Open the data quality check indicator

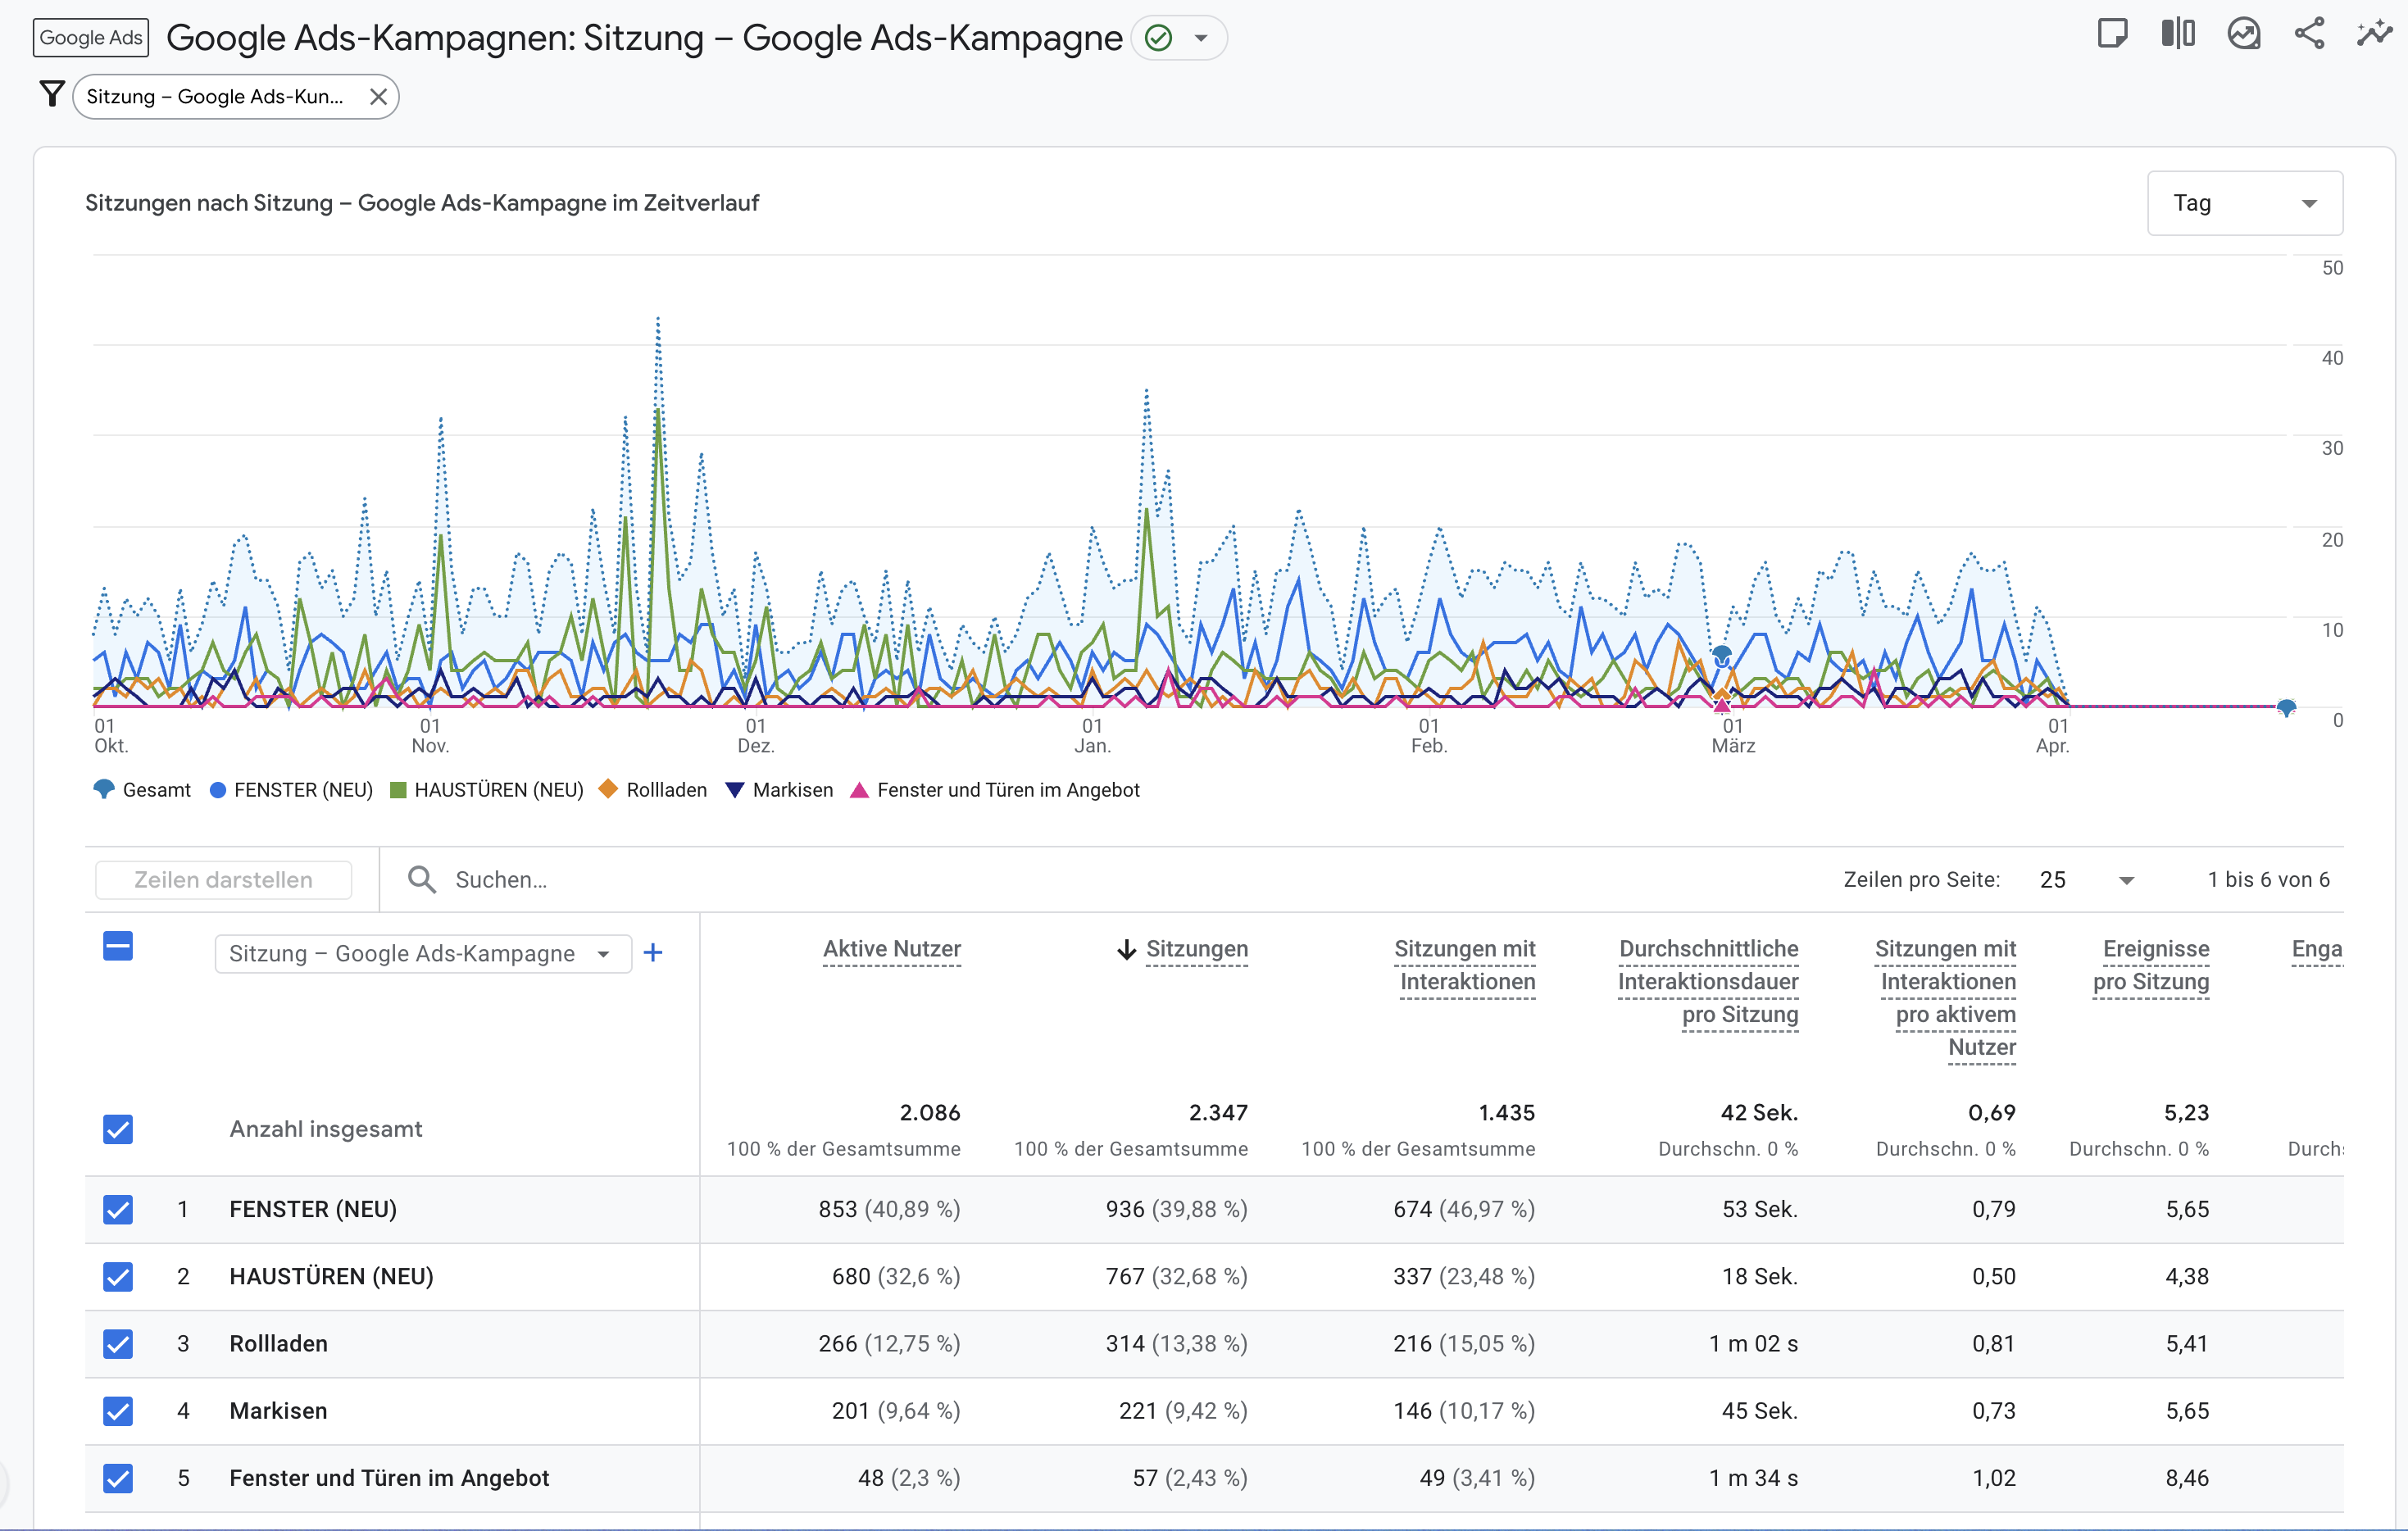coord(1158,37)
